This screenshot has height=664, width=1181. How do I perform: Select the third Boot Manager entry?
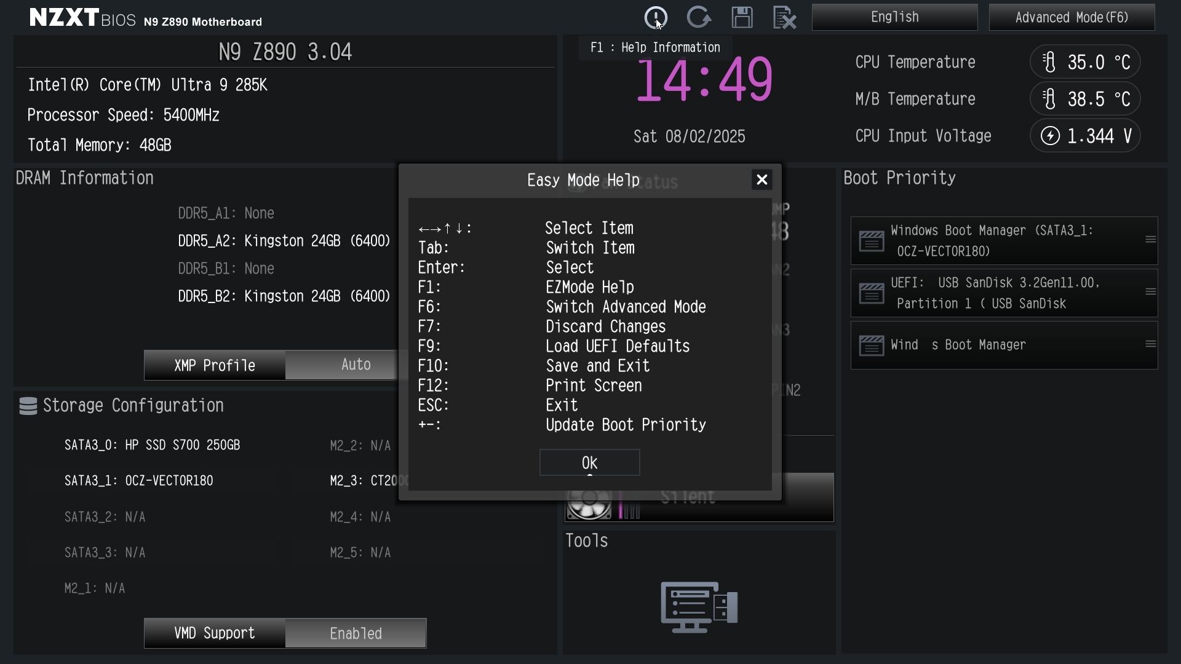pyautogui.click(x=1004, y=346)
